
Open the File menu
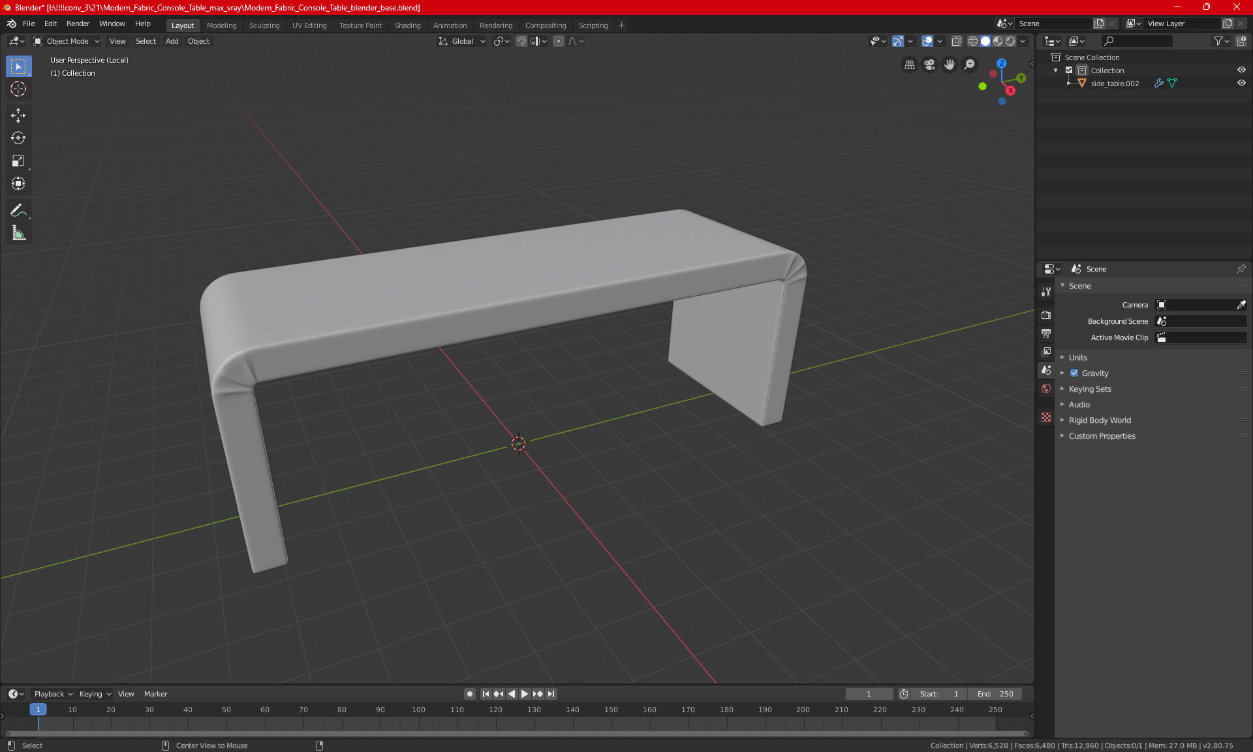coord(29,23)
